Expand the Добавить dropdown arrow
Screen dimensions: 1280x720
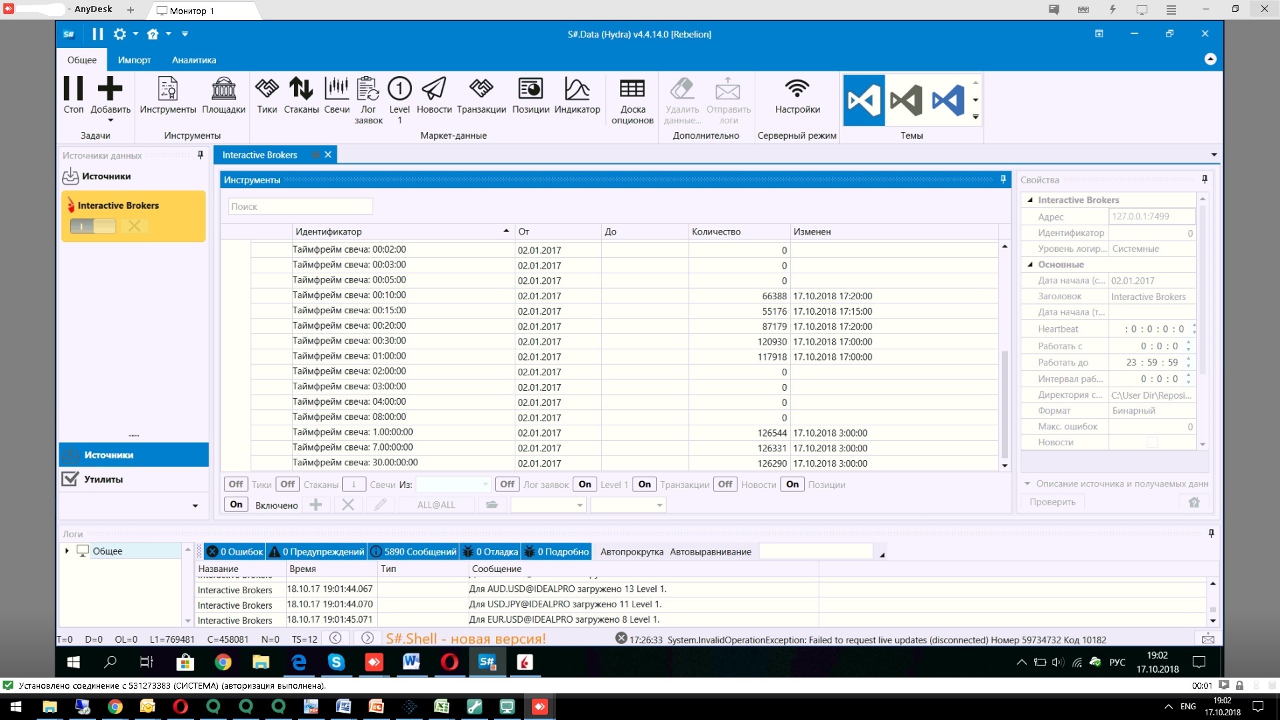point(110,121)
